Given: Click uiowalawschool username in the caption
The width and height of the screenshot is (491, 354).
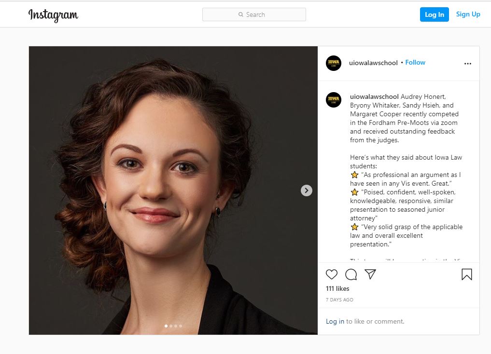Looking at the screenshot, I should 374,96.
